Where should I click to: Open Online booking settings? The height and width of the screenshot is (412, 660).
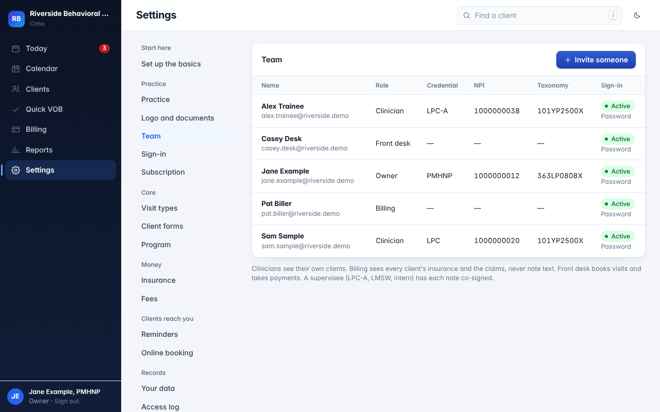[x=188, y=353]
